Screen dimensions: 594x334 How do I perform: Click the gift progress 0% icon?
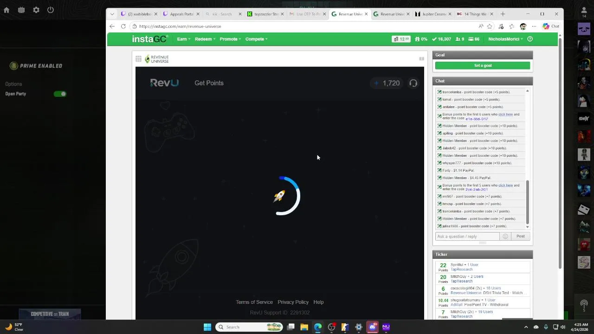click(421, 39)
